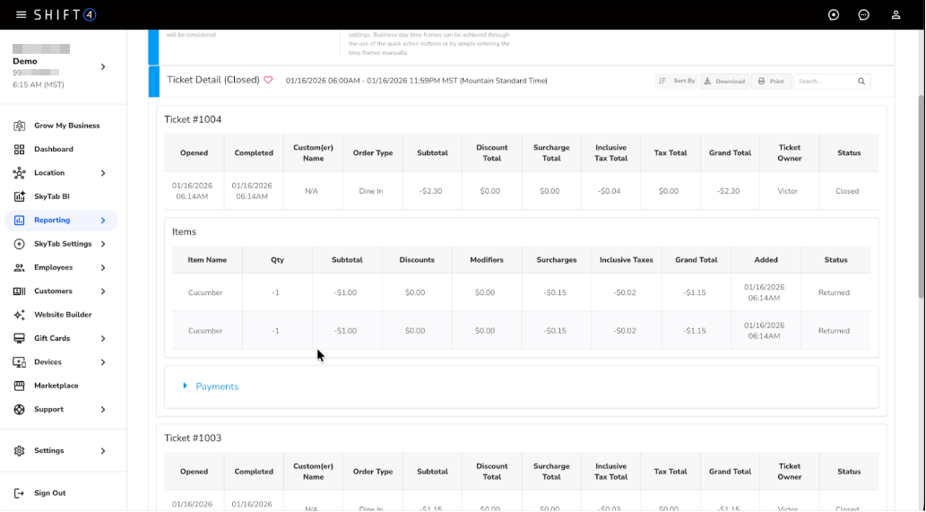Click the magnifier icon in search box

point(861,82)
